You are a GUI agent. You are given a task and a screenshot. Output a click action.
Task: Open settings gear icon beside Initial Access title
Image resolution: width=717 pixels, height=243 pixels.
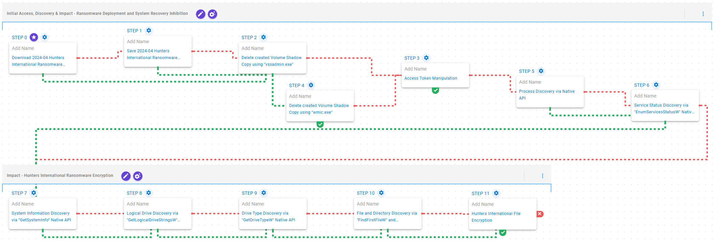coord(212,14)
